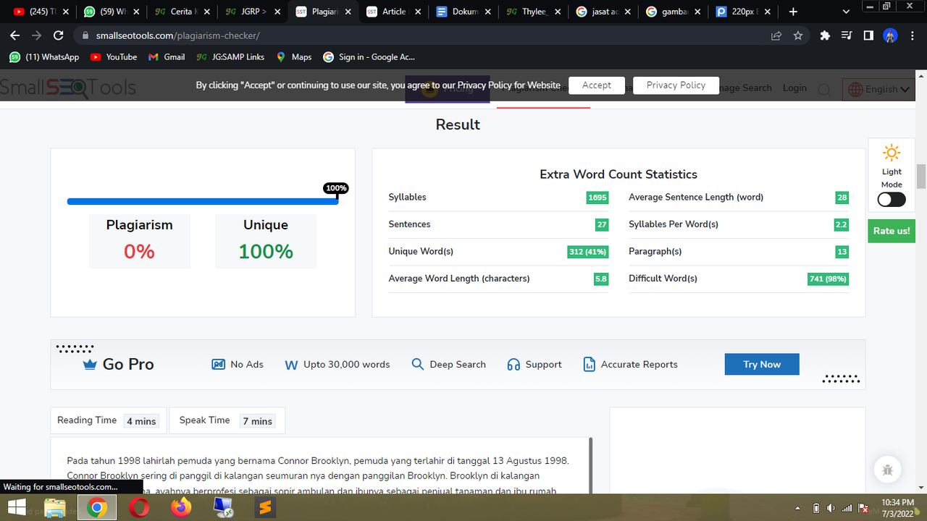Click the browser forward arrow
The height and width of the screenshot is (521, 927).
[38, 35]
